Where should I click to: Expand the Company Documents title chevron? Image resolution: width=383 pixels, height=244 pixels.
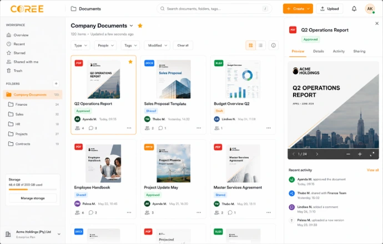[x=132, y=25]
